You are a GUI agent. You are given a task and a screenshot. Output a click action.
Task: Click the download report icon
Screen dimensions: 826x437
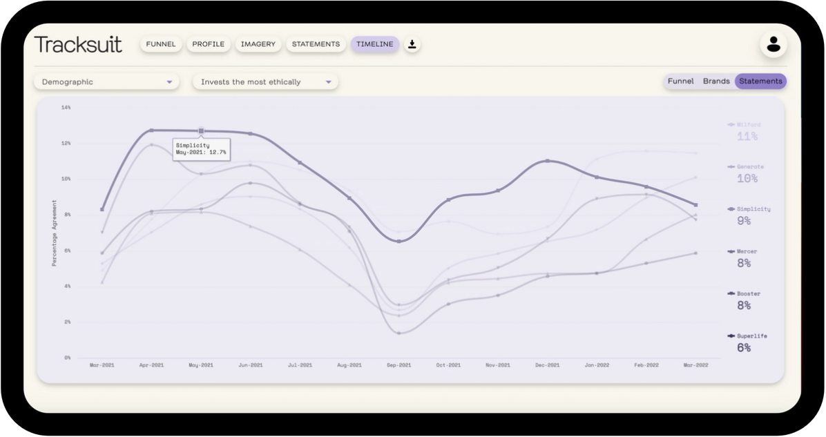412,43
